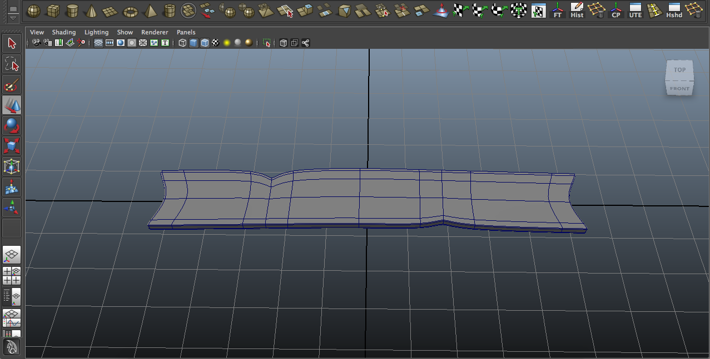Enable textured display with the checkered sphere icon
Viewport: 710px width, 359px height.
pyautogui.click(x=215, y=43)
